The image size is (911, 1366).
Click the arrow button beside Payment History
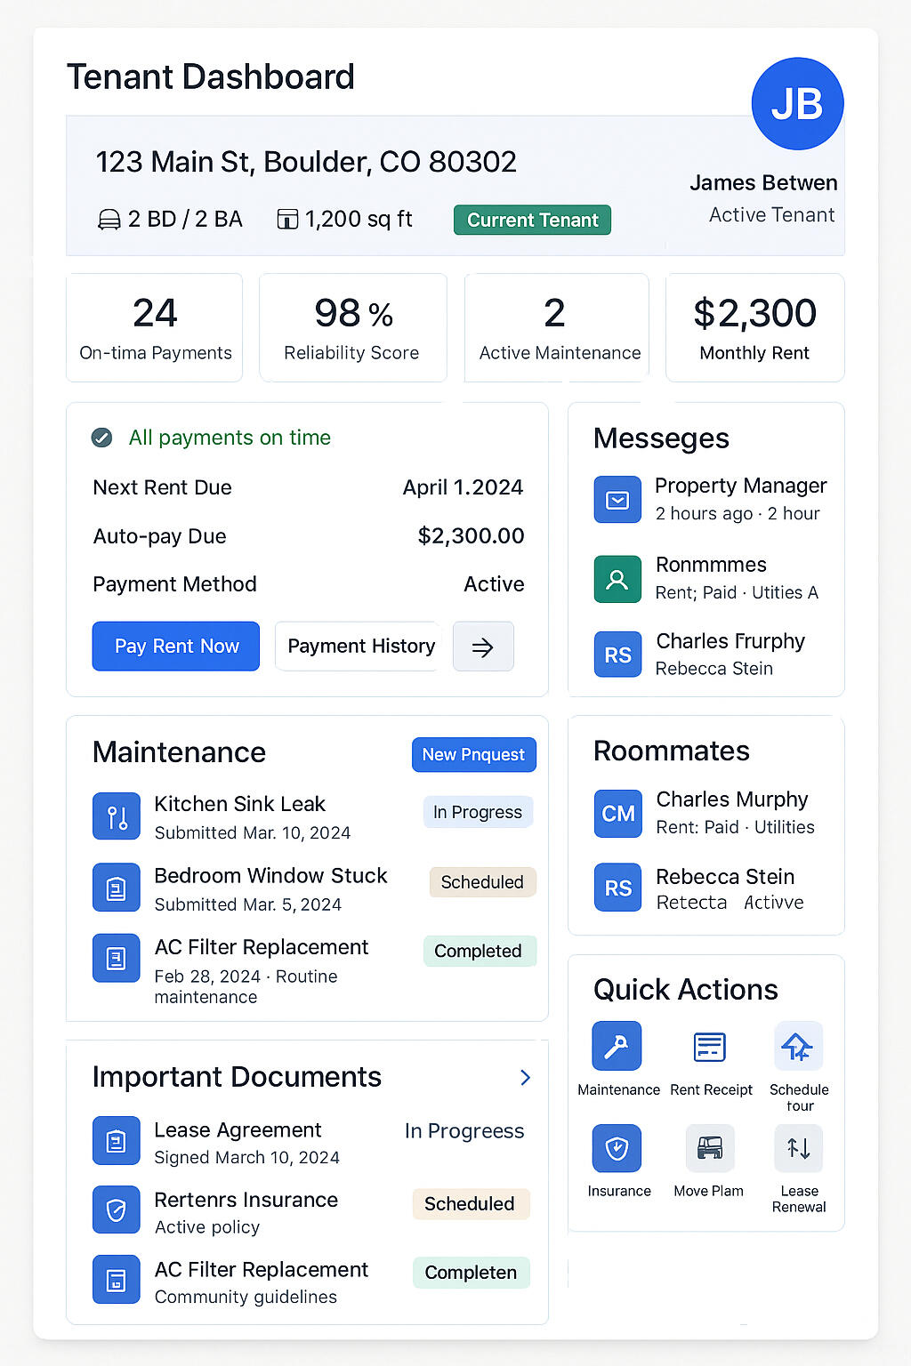coord(483,647)
